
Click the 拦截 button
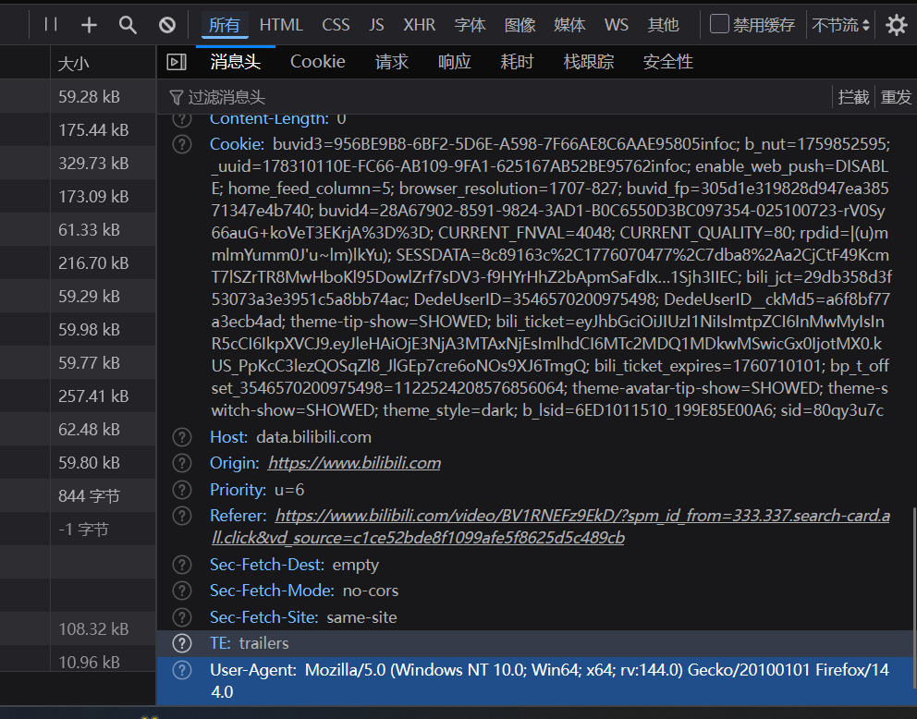[853, 97]
